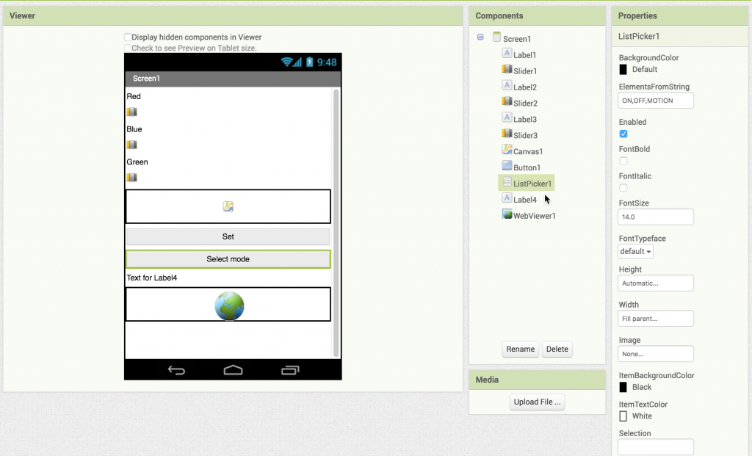
Task: Click the Canvas1 icon in Components tree
Action: 507,151
